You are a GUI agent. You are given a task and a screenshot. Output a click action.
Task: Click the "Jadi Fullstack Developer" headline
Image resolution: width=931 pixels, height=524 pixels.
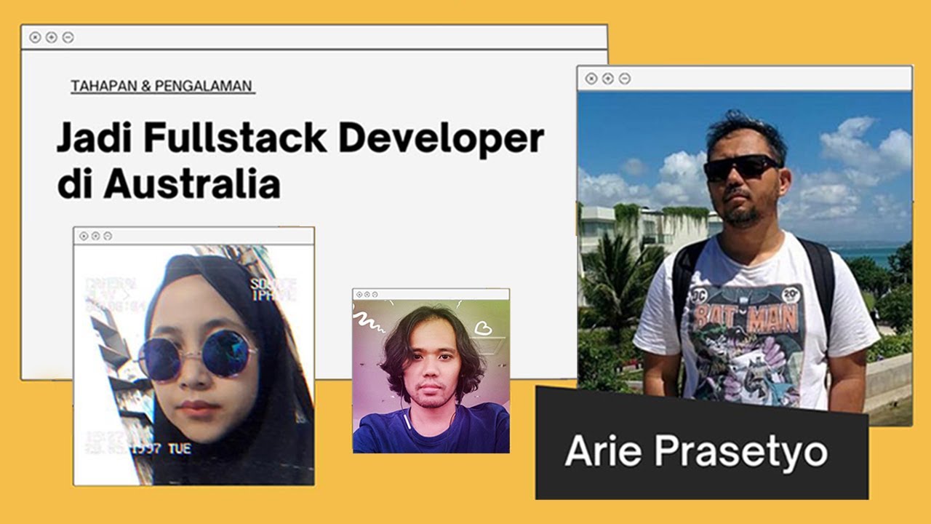(x=300, y=138)
